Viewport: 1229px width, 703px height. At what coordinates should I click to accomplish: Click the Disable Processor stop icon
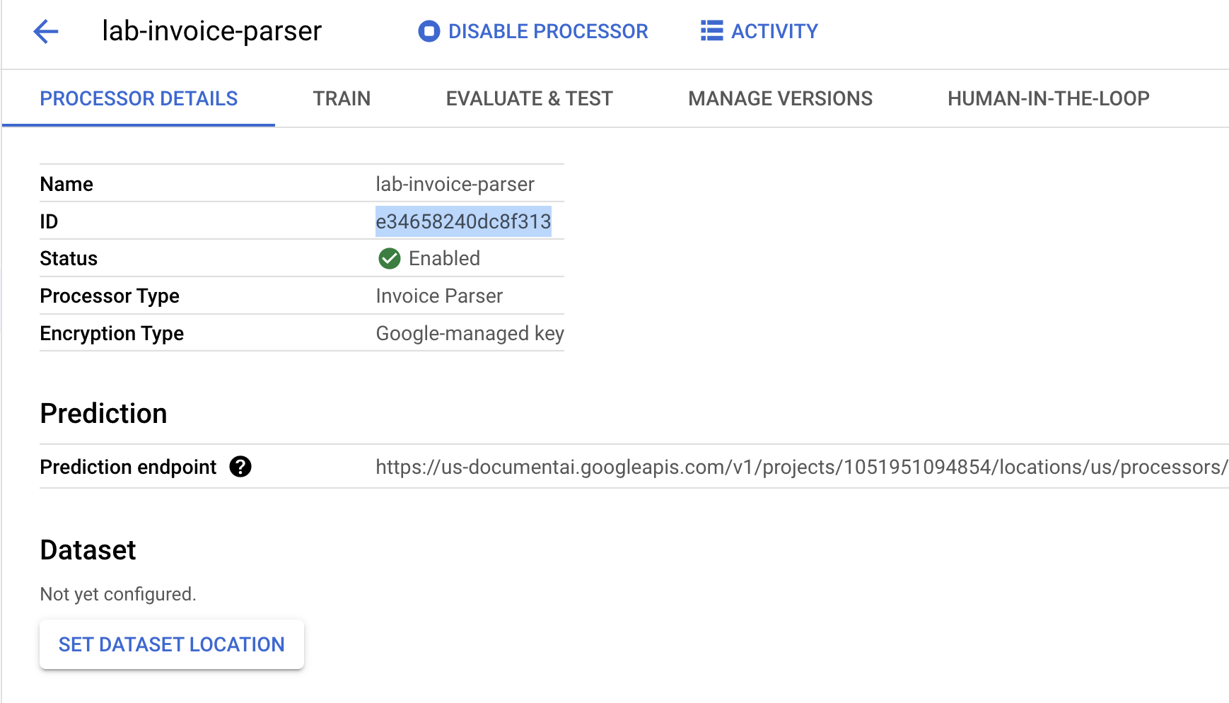[429, 31]
